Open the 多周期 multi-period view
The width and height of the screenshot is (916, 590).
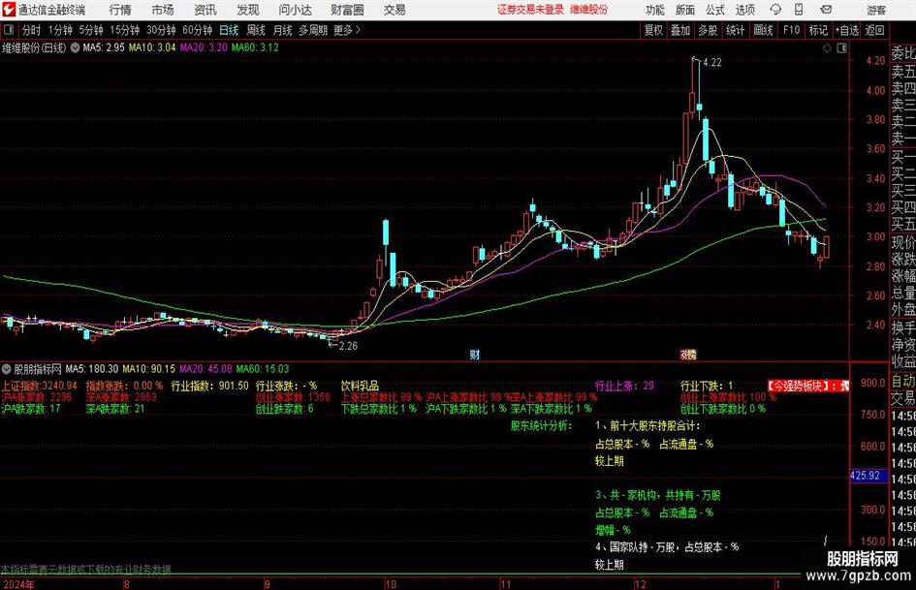pos(313,30)
